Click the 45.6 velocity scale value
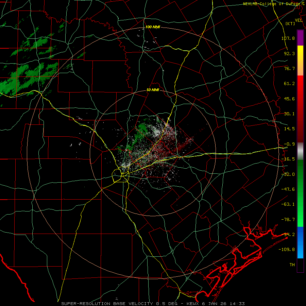Image resolution: width=306 pixels, height=306 pixels. (x=289, y=99)
